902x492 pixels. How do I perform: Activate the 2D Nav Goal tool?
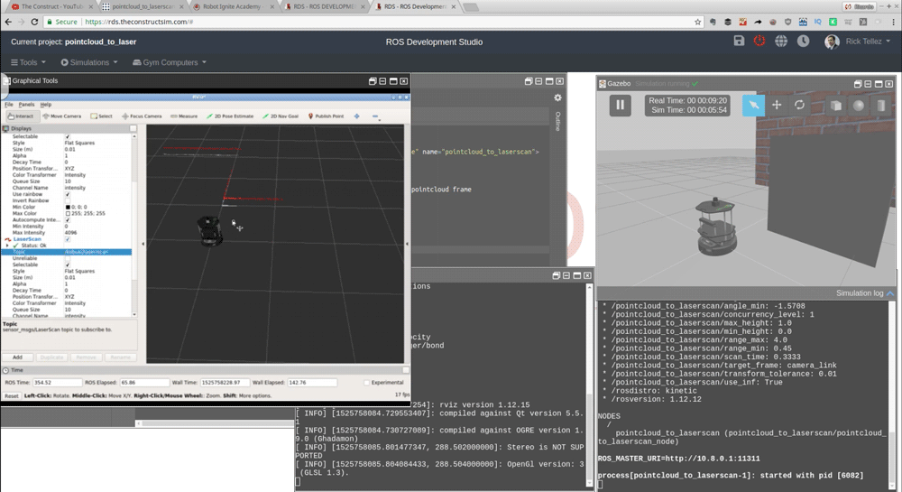tap(281, 116)
